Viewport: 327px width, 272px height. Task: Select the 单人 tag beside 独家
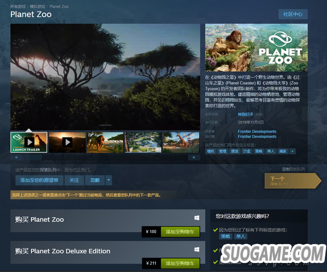[x=271, y=151]
